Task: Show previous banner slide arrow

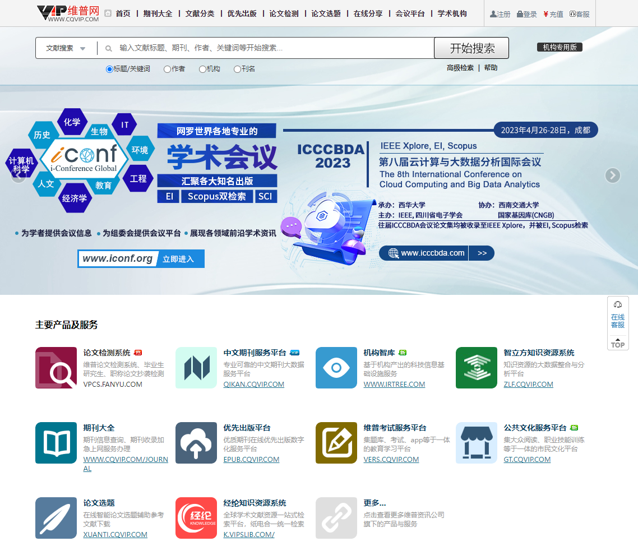Action: click(18, 175)
